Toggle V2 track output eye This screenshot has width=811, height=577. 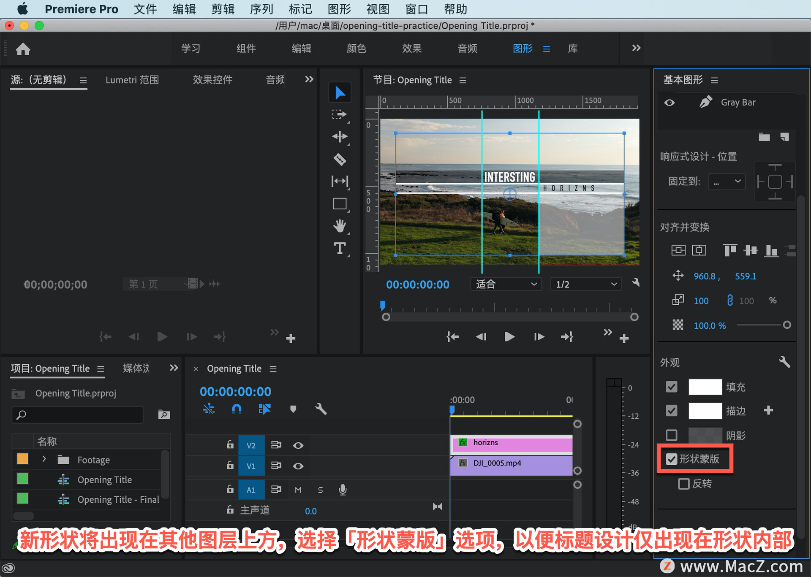click(x=298, y=445)
